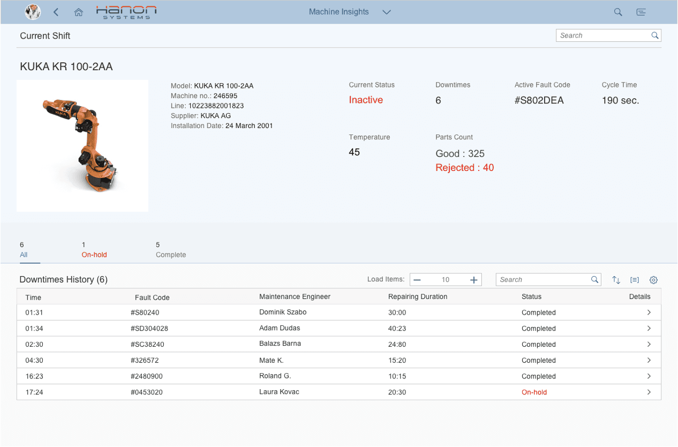678x447 pixels.
Task: Click the Status column header
Action: click(x=531, y=296)
